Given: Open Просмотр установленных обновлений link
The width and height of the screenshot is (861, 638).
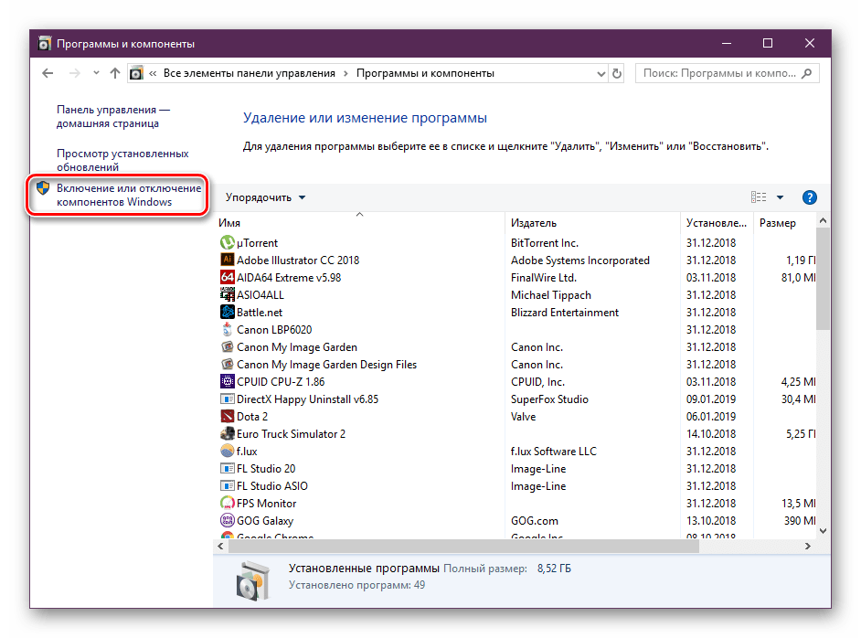Looking at the screenshot, I should coord(122,161).
